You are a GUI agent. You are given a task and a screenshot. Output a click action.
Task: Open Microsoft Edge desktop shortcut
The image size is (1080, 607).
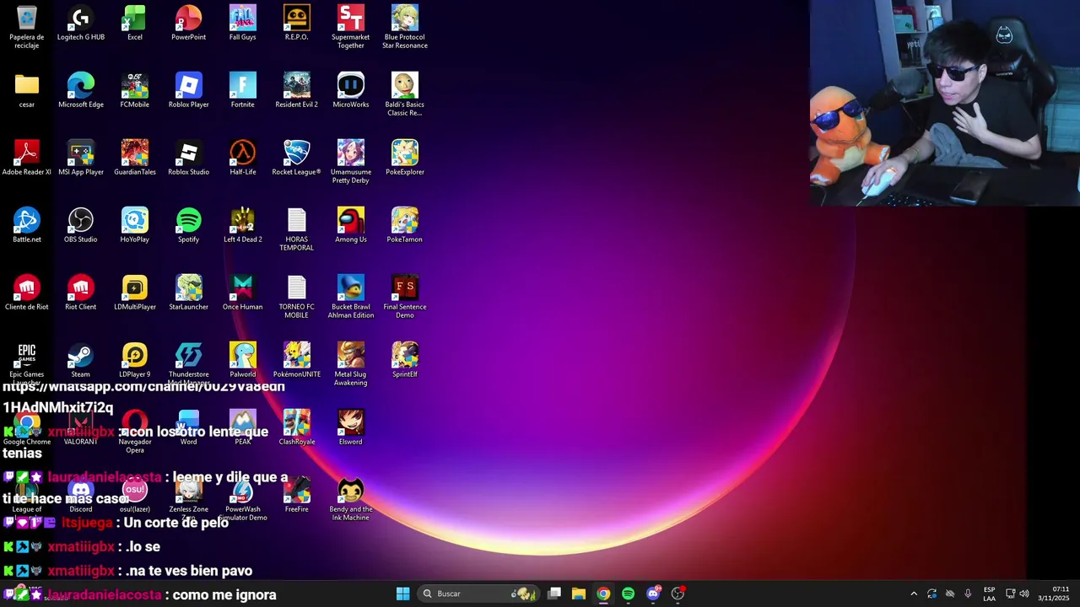[81, 91]
